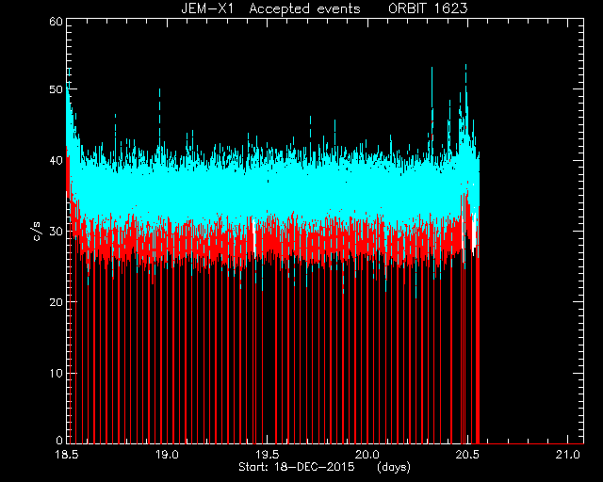Screen dimensions: 603x482
Task: Click the y-axis label 'c/s'
Action: point(37,232)
